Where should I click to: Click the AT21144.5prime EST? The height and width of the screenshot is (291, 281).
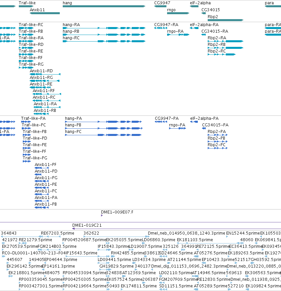(x=184, y=260)
